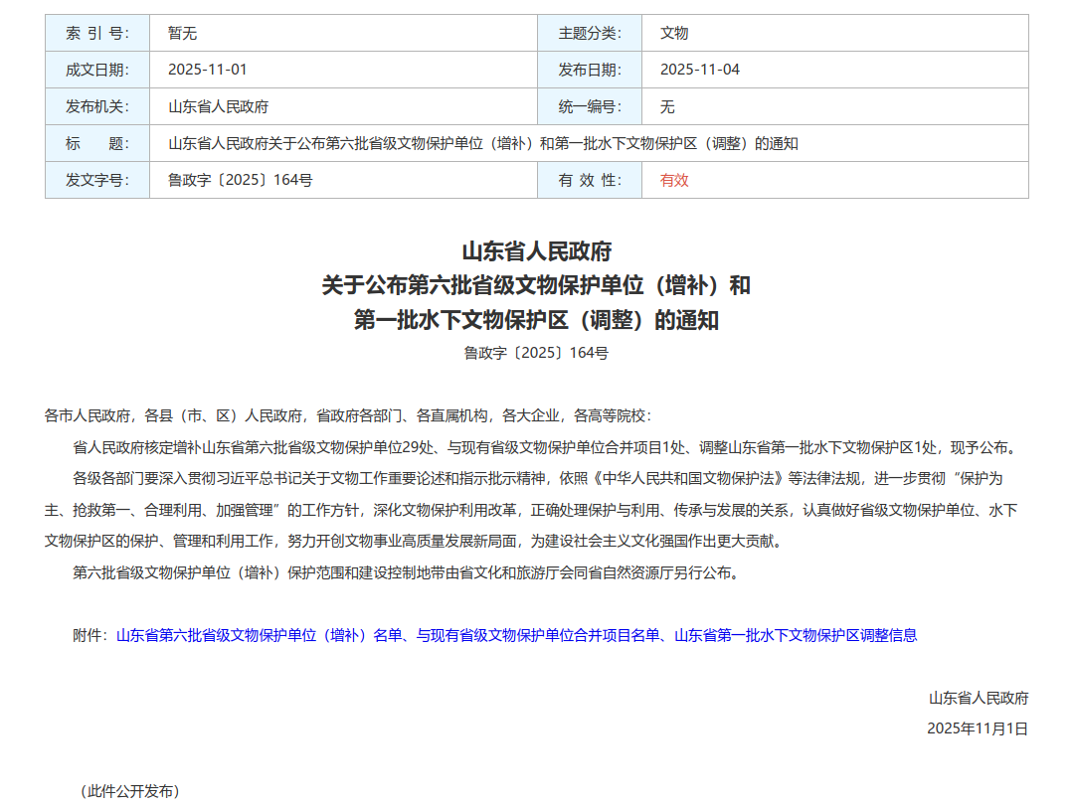1073x807 pixels.
Task: Select the 文物 topic category value
Action: click(x=674, y=33)
